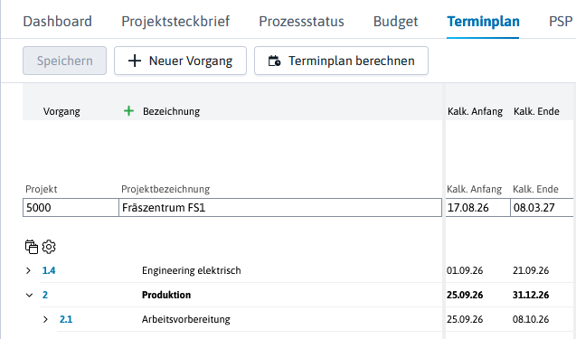576x339 pixels.
Task: Open the PSP tab
Action: pyautogui.click(x=561, y=22)
